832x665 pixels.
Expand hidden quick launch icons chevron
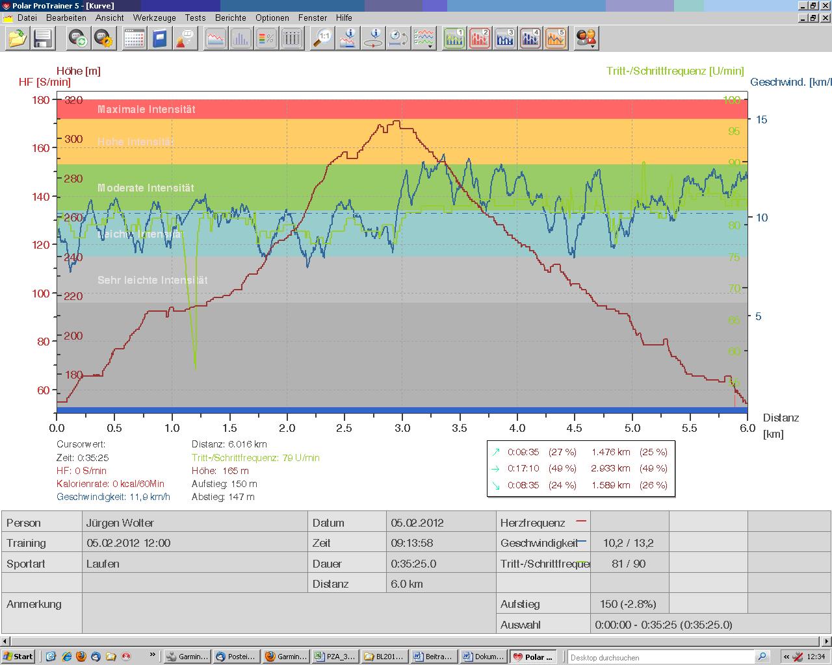(x=153, y=655)
